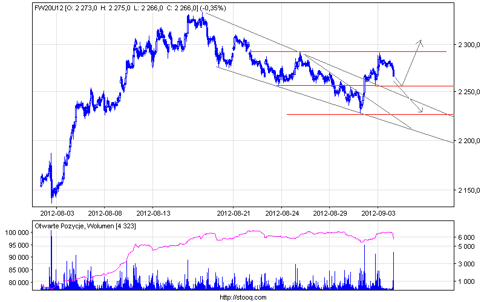Select the 2 200,0 price axis label
Image resolution: width=484 pixels, height=302 pixels.
click(469, 141)
